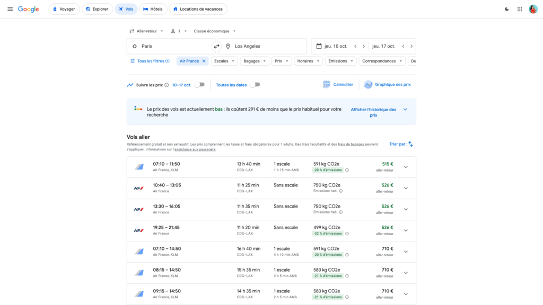Viewport: 543px width, 305px height.
Task: Open the assistance aux passagers link
Action: pyautogui.click(x=195, y=150)
